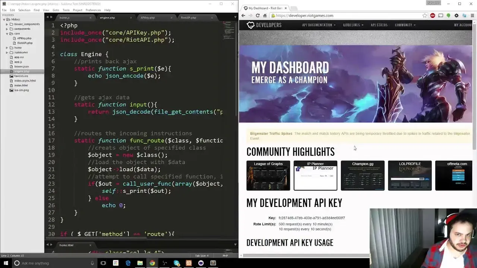Click Cortana microphone icon
The width and height of the screenshot is (477, 268).
(92, 263)
